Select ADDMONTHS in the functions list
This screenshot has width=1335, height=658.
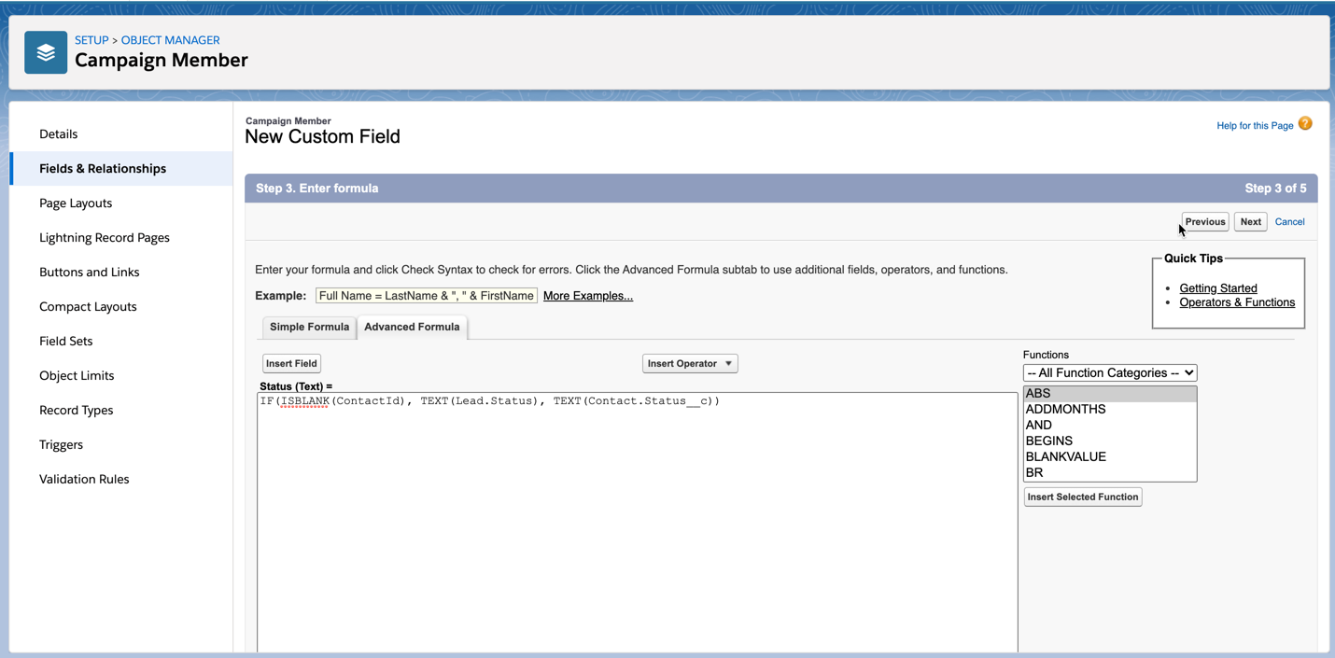[1065, 409]
